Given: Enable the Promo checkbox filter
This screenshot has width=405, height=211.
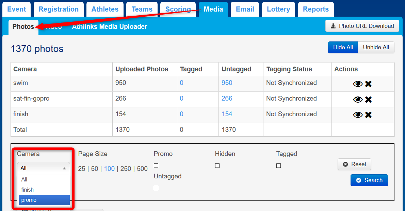Looking at the screenshot, I should tap(156, 166).
